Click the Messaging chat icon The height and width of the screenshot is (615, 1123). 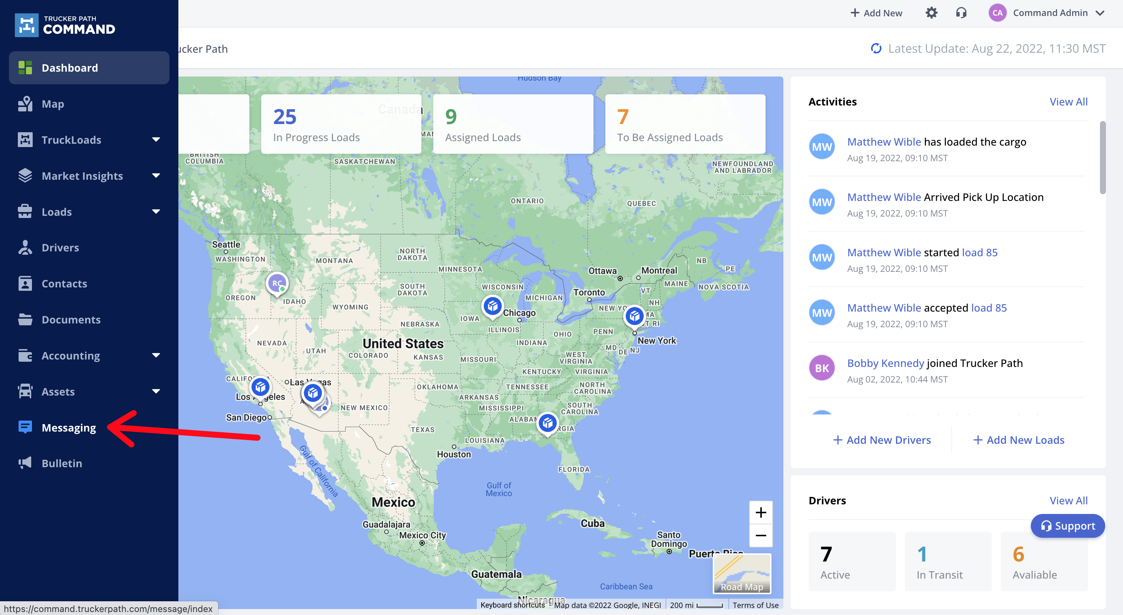pos(25,427)
